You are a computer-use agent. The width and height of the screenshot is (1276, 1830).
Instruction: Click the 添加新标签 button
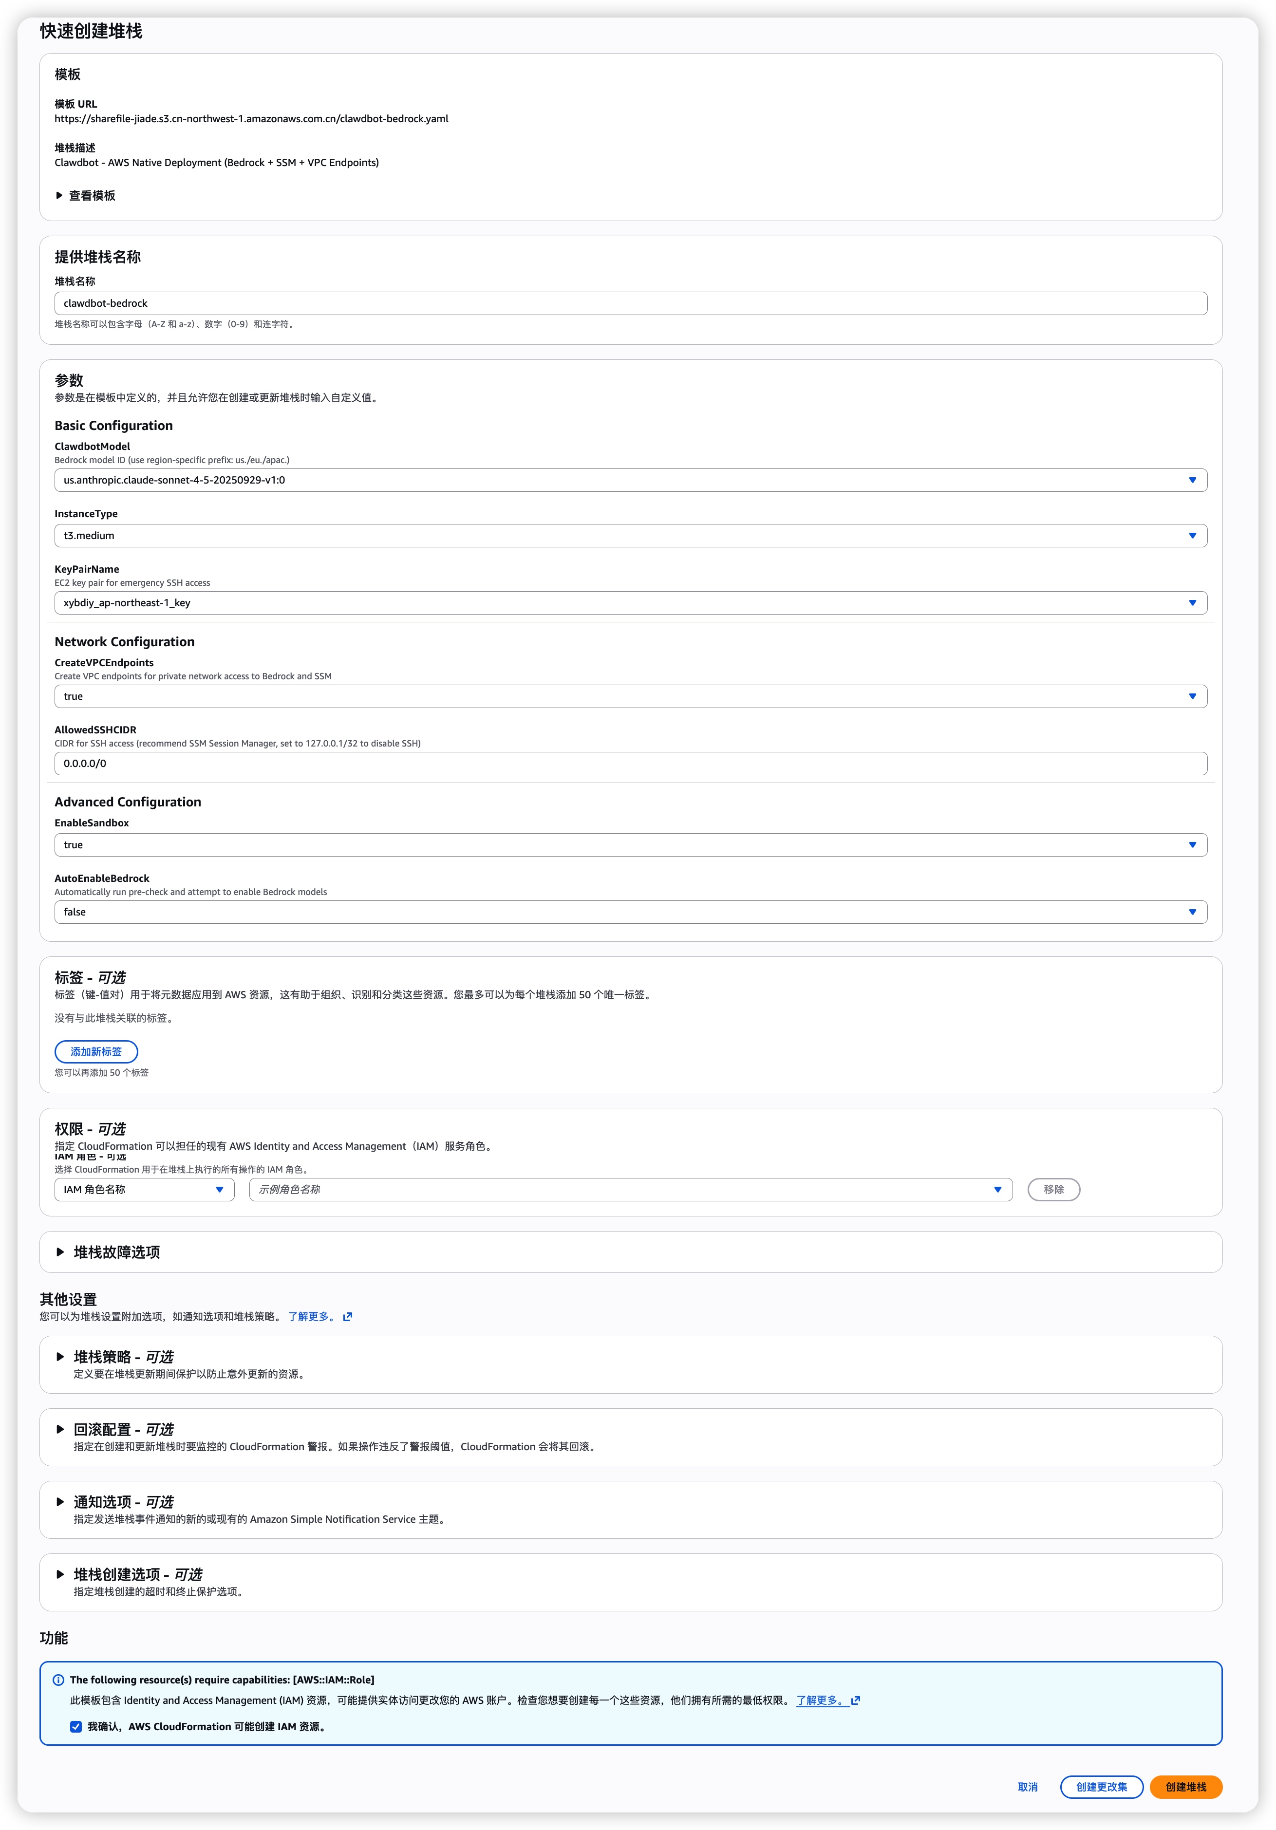coord(96,1051)
